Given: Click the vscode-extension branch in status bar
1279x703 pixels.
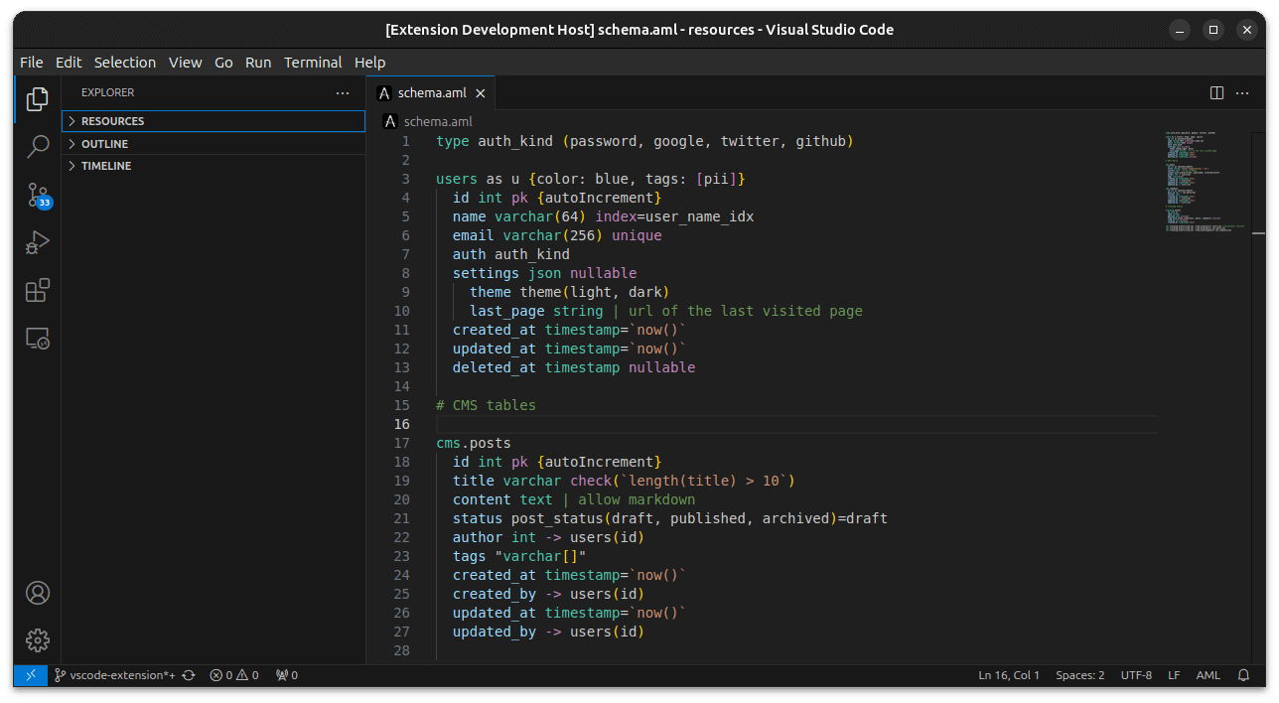Looking at the screenshot, I should (x=115, y=675).
